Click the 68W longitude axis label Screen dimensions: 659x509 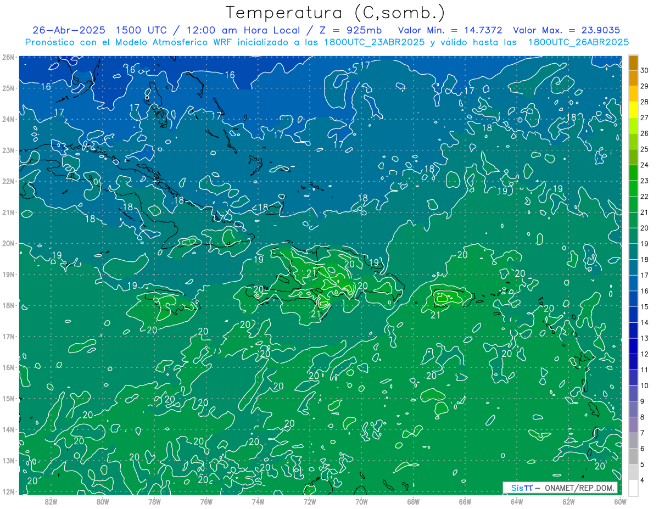413,501
